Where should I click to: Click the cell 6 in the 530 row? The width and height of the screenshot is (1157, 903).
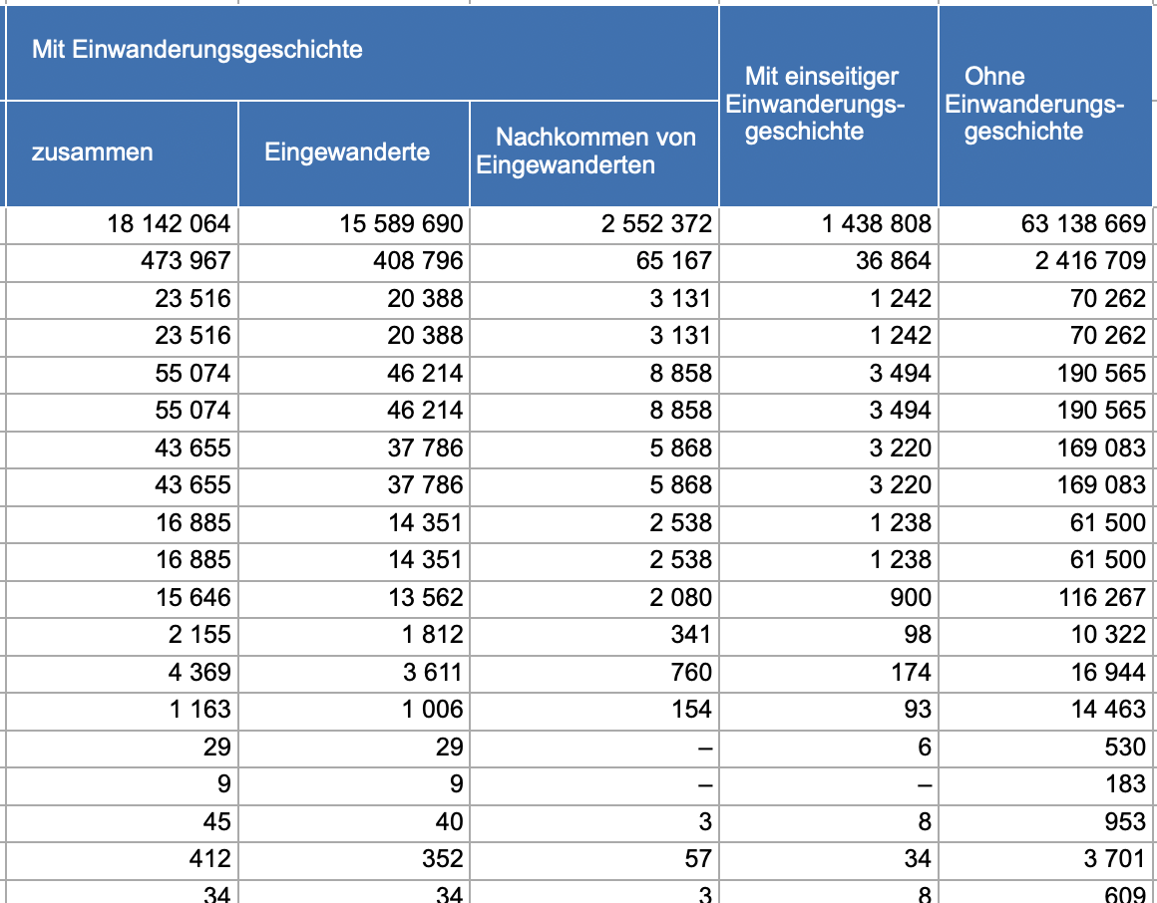point(829,749)
